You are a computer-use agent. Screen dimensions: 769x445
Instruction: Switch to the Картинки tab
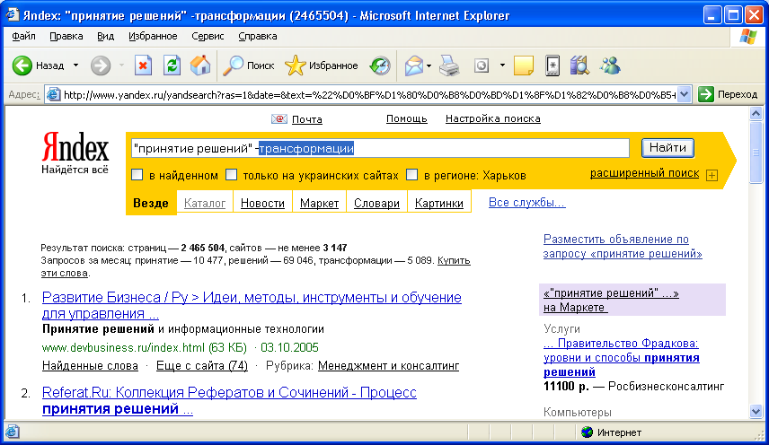(439, 203)
